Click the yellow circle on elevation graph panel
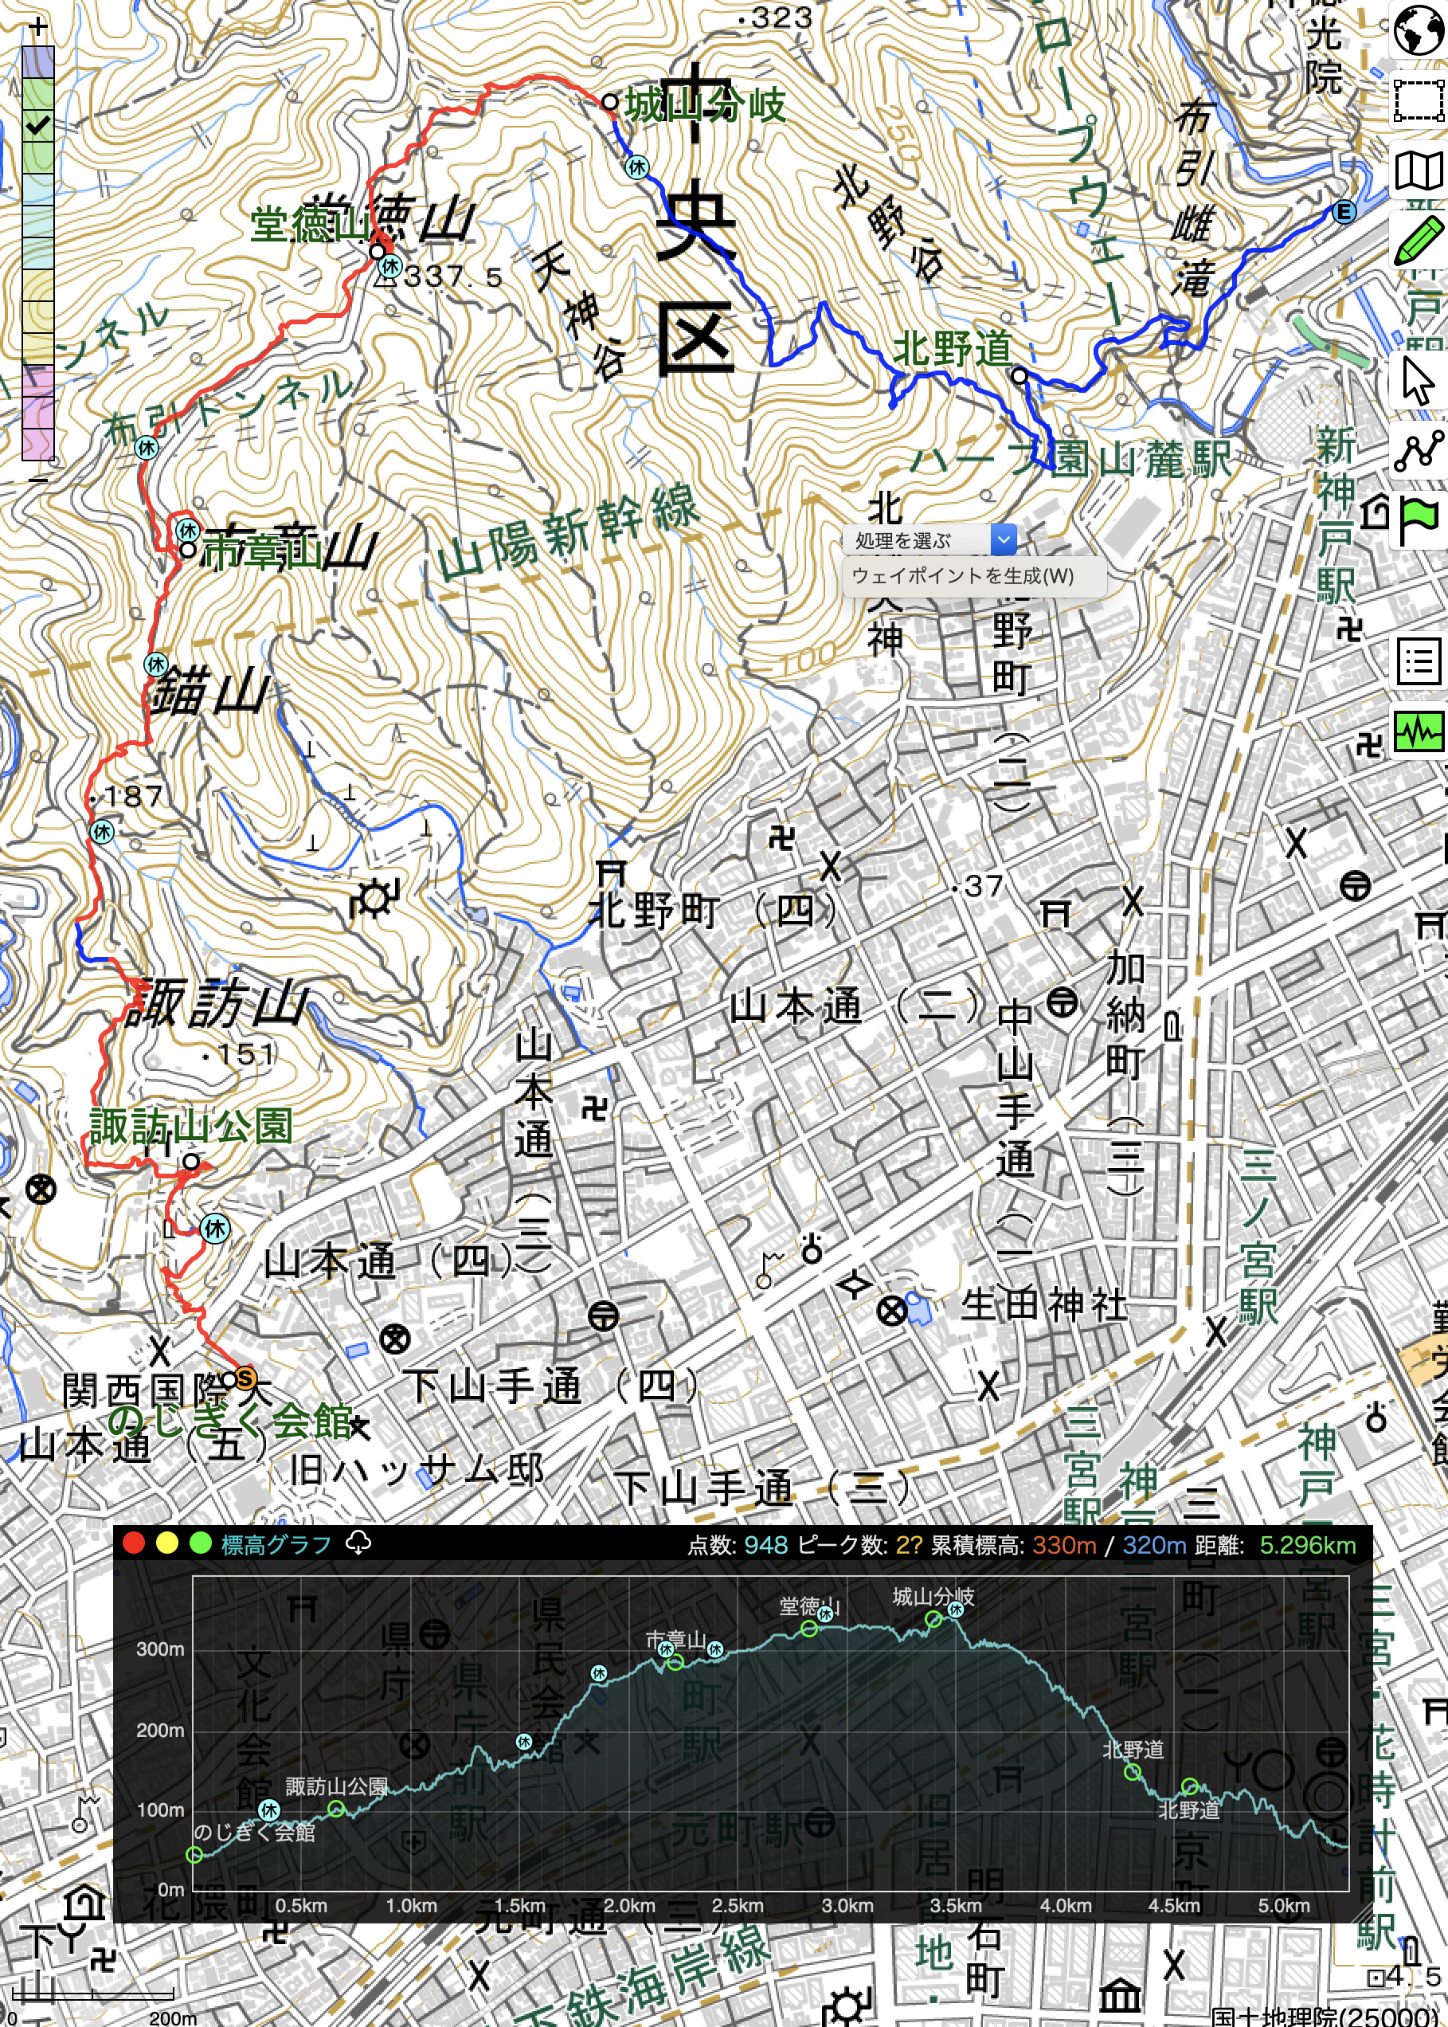Viewport: 1448px width, 2027px height. (x=166, y=1543)
